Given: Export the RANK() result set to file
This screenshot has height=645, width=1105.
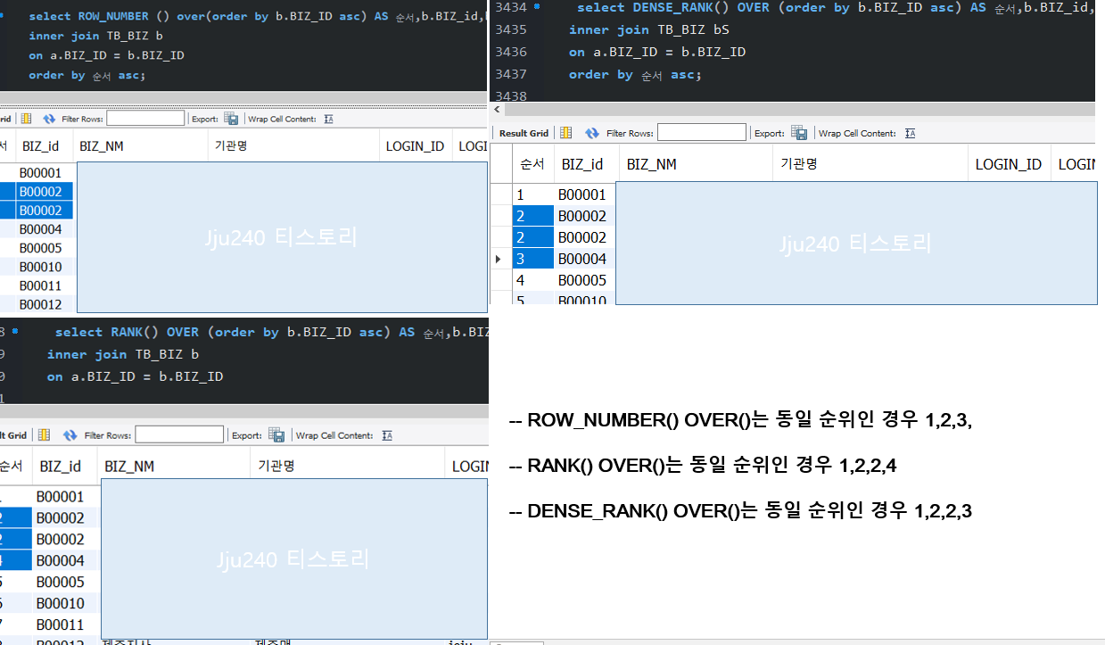Looking at the screenshot, I should [276, 435].
